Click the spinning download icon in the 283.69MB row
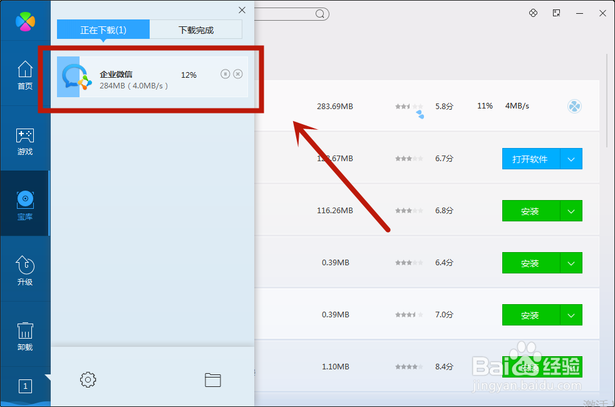 tap(574, 107)
